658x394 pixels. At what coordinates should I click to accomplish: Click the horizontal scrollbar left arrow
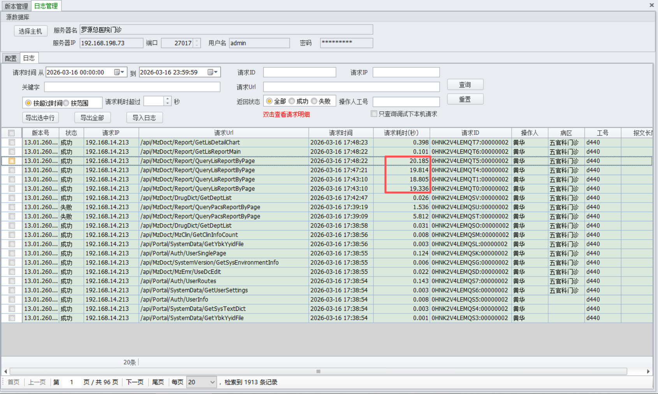5,371
